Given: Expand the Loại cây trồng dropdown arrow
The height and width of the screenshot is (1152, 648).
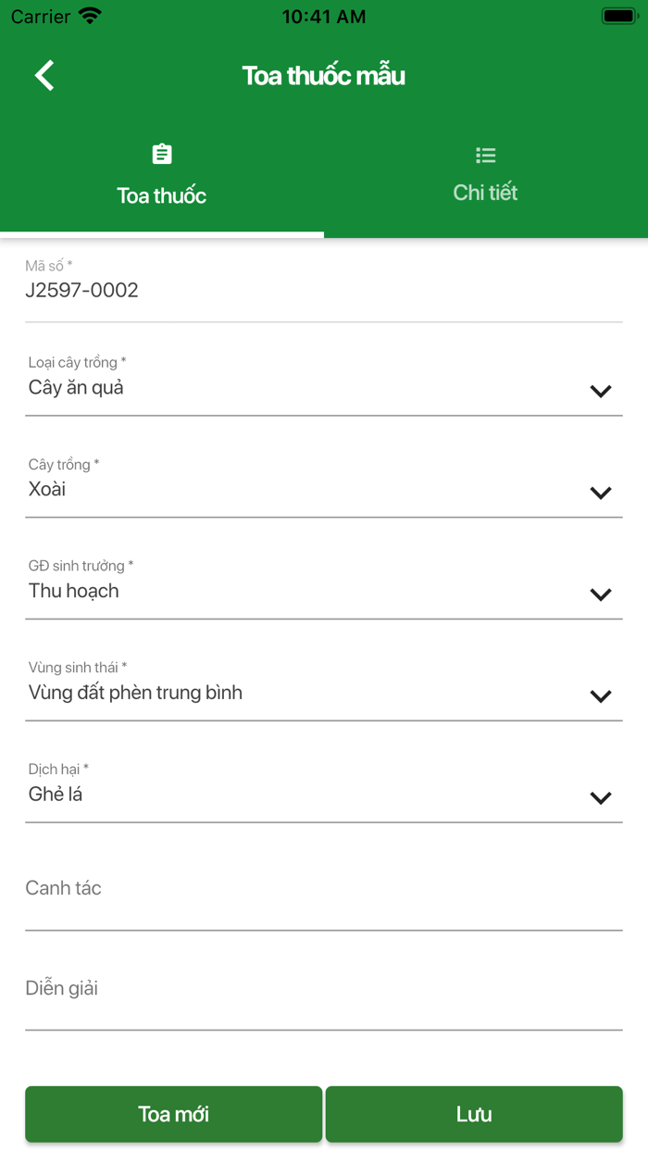Looking at the screenshot, I should click(600, 391).
